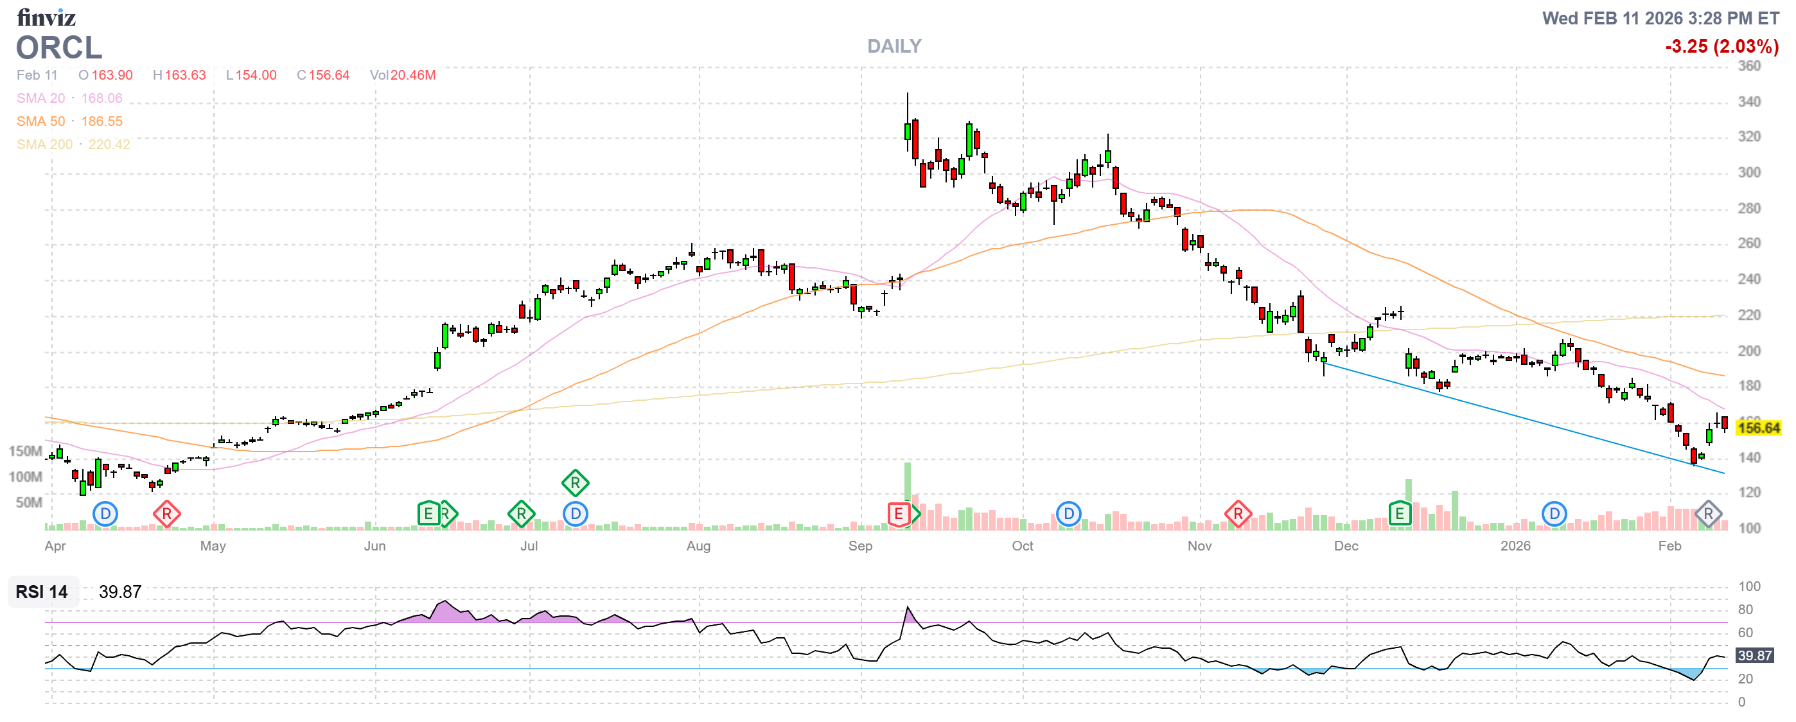Click the upper green R marker in July
1796x722 pixels.
point(575,482)
